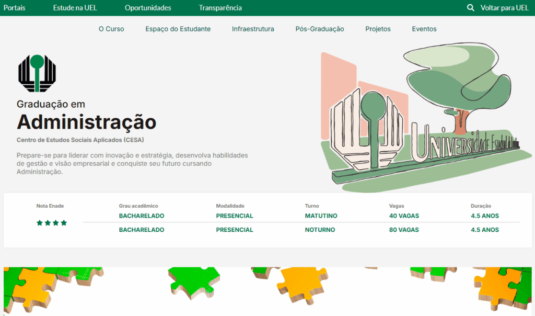Image resolution: width=535 pixels, height=316 pixels.
Task: Expand the Espaço do Estudante menu
Action: click(178, 29)
